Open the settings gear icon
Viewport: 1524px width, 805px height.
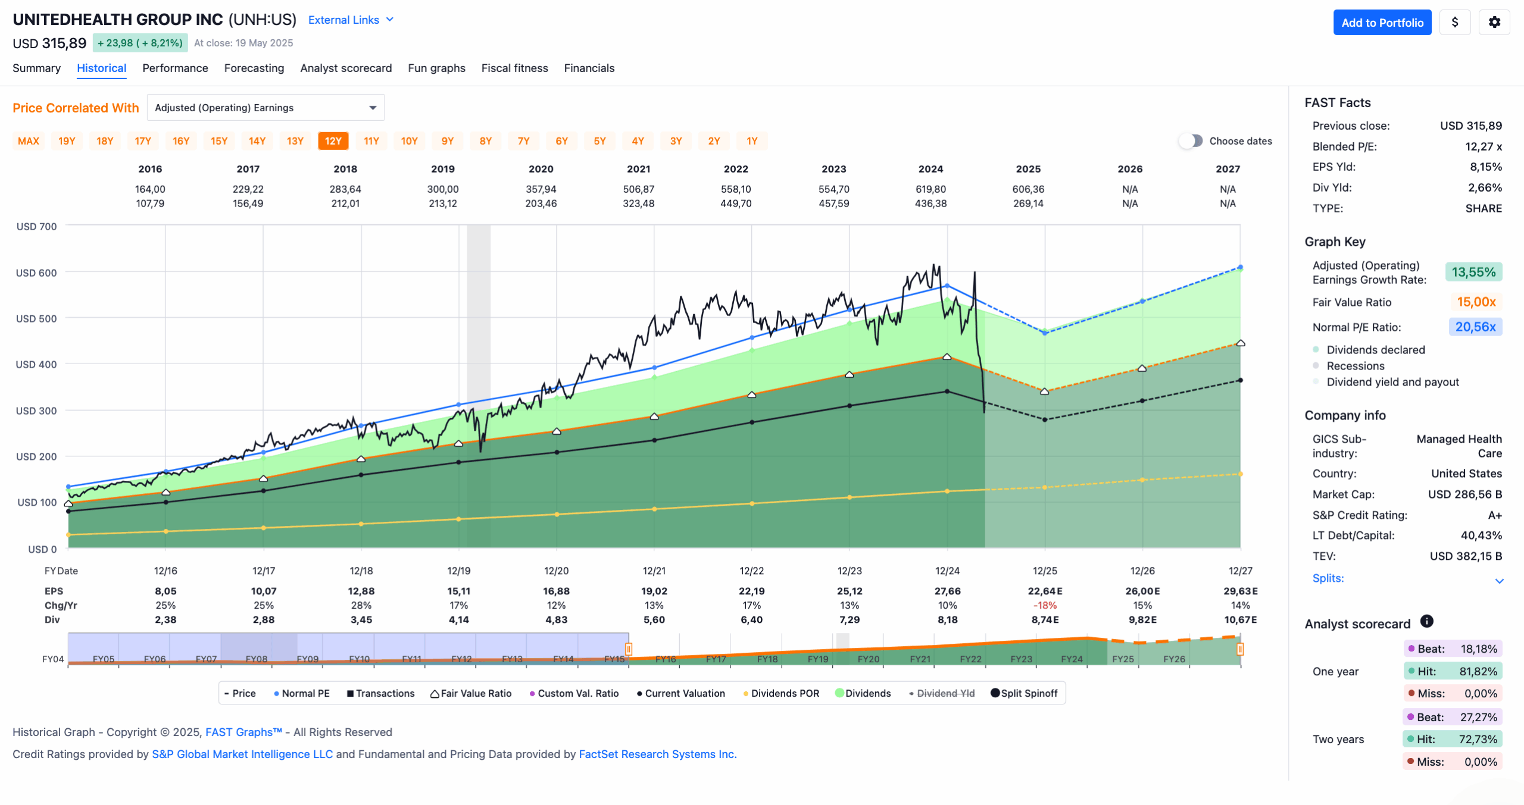pyautogui.click(x=1494, y=23)
